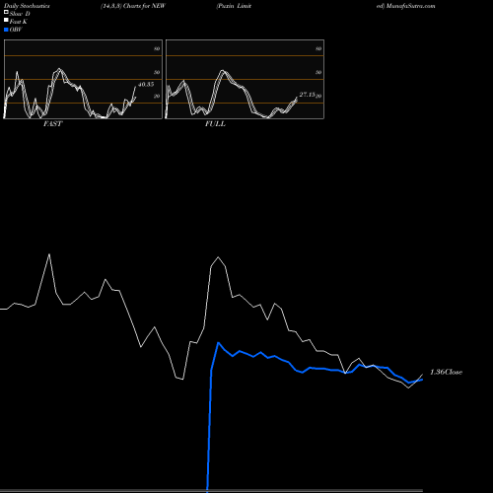Click the 80 level label in FAST chart

(x=157, y=48)
